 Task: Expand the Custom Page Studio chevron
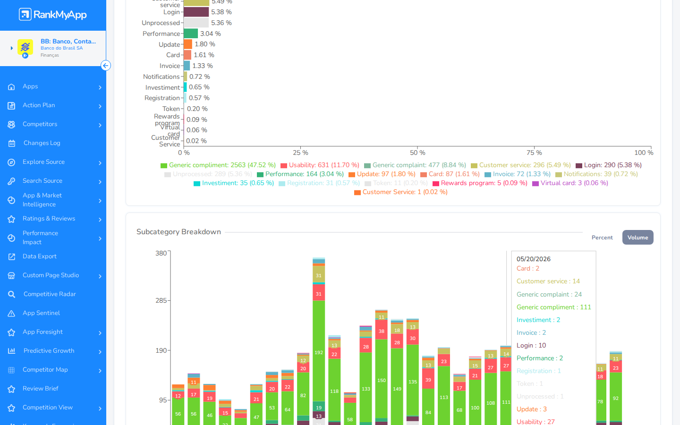click(x=100, y=276)
